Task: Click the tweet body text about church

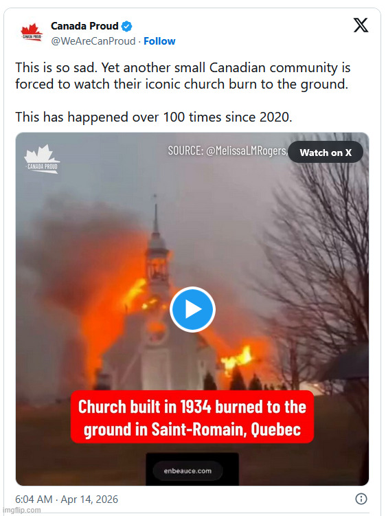Action: pyautogui.click(x=183, y=76)
